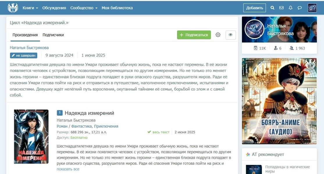The height and width of the screenshot is (174, 324).
Task: Open cycle settings gear icon
Action: click(x=218, y=35)
